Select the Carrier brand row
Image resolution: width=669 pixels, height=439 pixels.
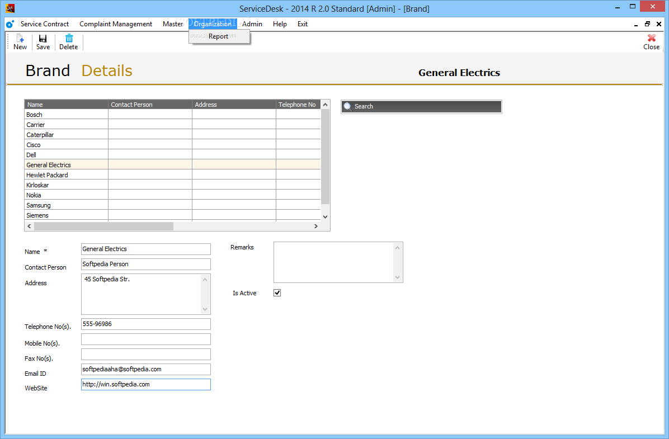pos(172,125)
